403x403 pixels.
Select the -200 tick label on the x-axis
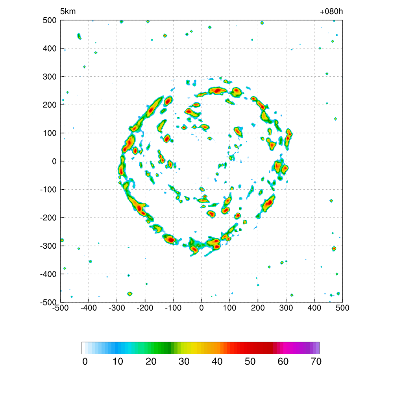point(145,308)
